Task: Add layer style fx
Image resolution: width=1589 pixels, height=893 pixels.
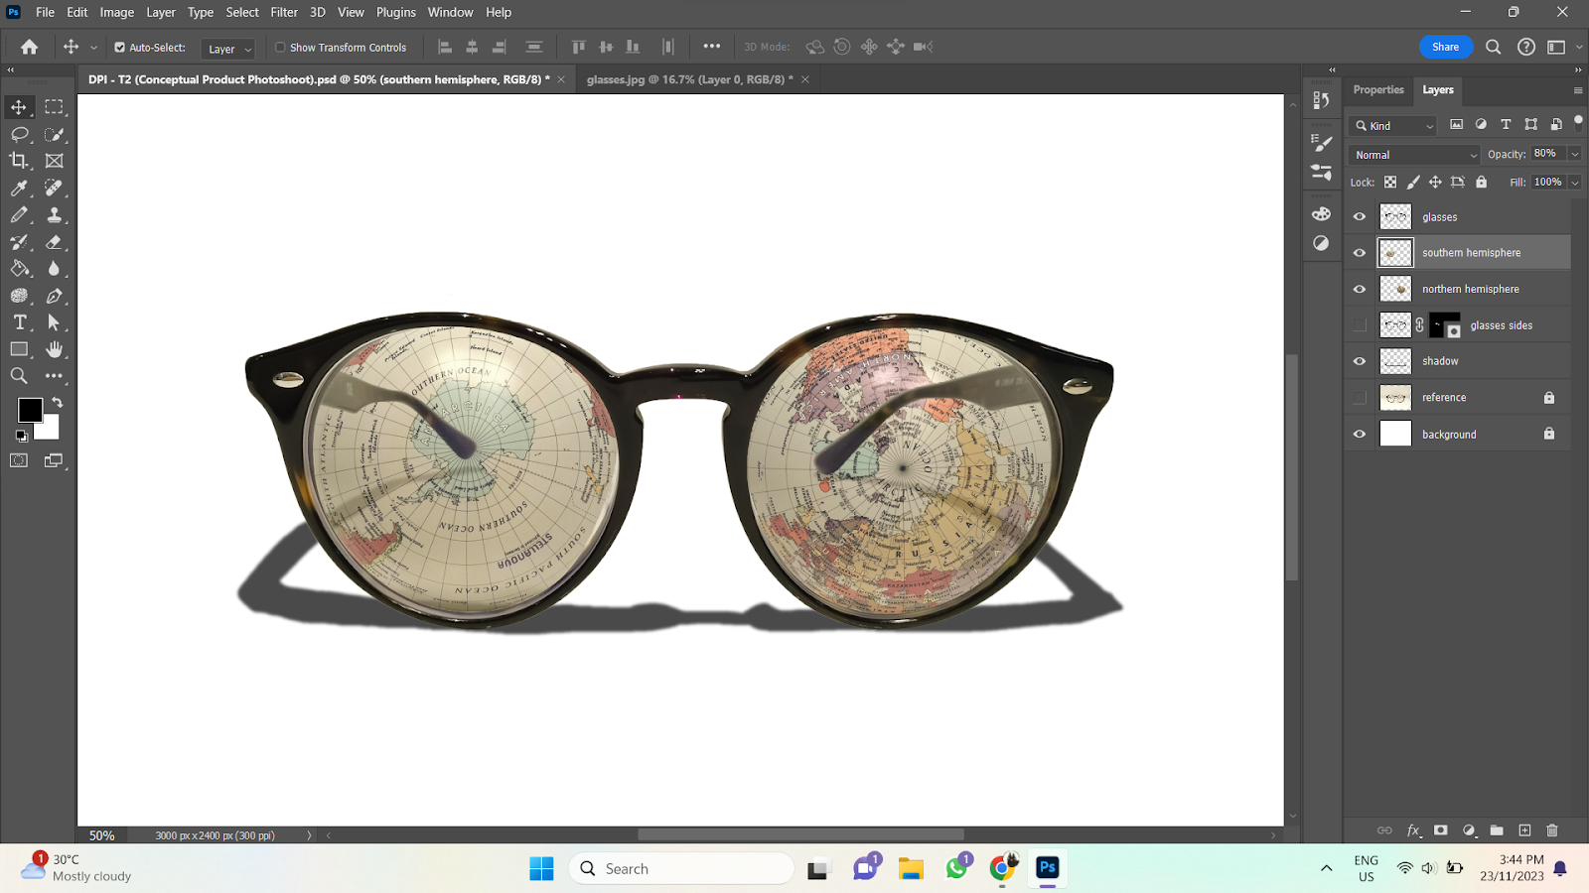Action: (1413, 830)
